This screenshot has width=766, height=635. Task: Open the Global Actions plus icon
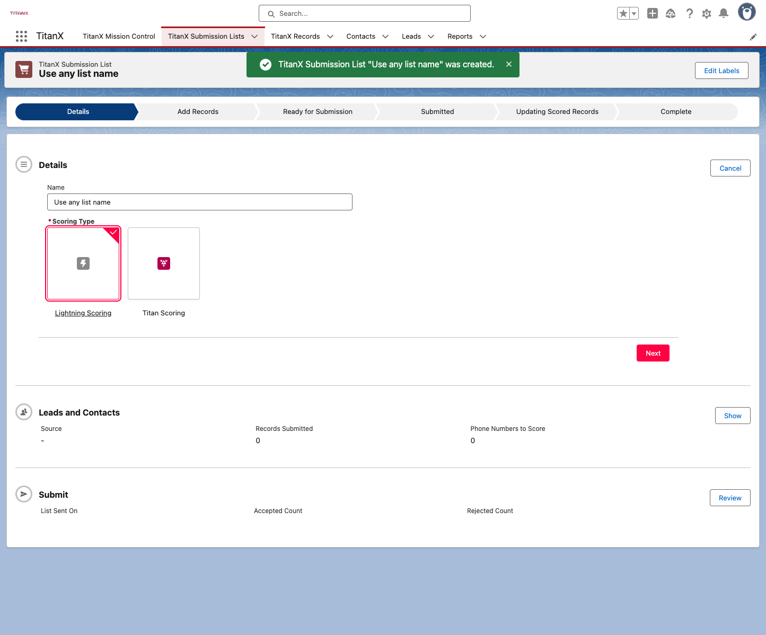tap(653, 13)
